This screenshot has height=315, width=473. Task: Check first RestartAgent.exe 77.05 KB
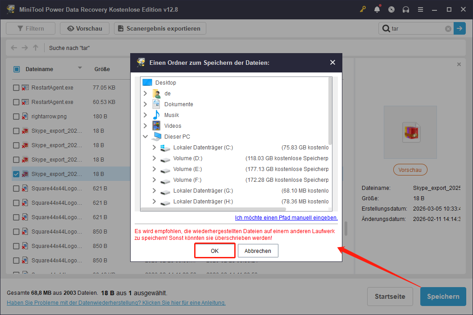(x=16, y=88)
